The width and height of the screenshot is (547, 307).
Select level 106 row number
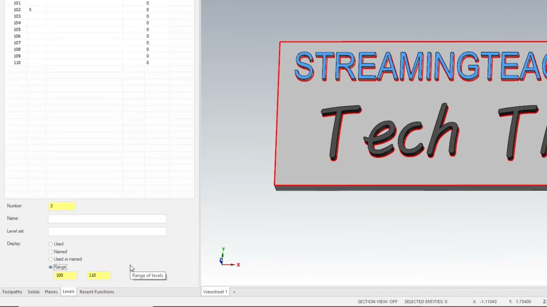(x=17, y=36)
